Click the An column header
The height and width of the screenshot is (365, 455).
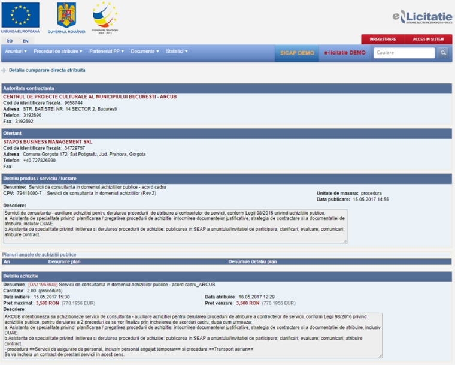7,261
